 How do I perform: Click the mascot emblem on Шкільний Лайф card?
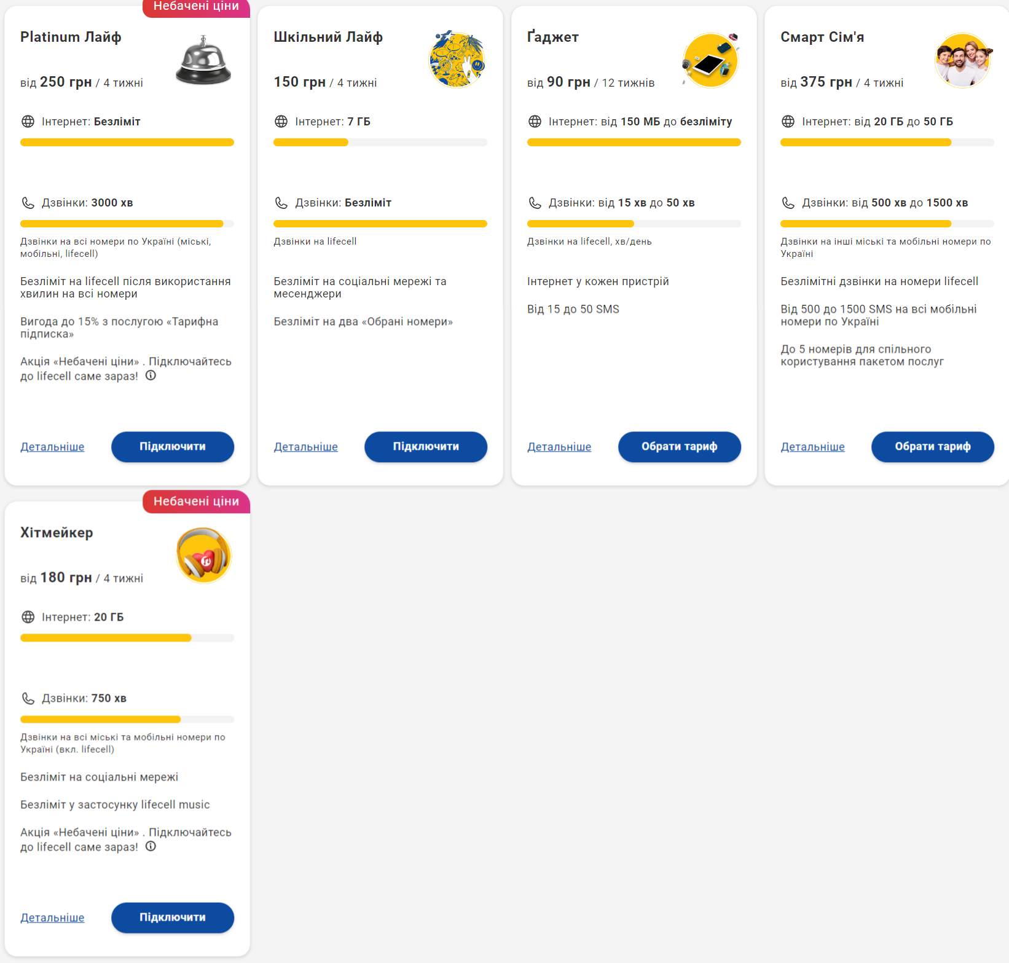[457, 60]
